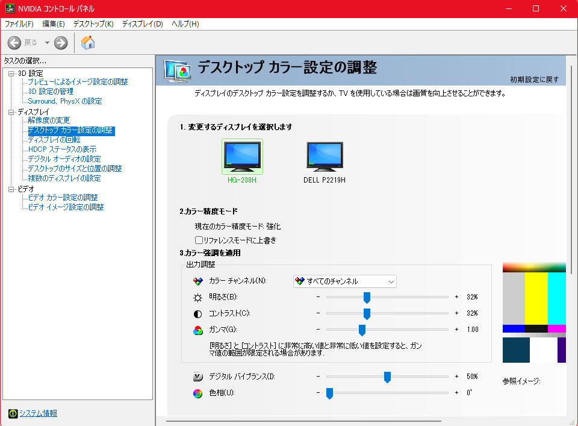Click the back arrow button (戻る)
Viewport: 578px width, 426px height.
coord(14,43)
